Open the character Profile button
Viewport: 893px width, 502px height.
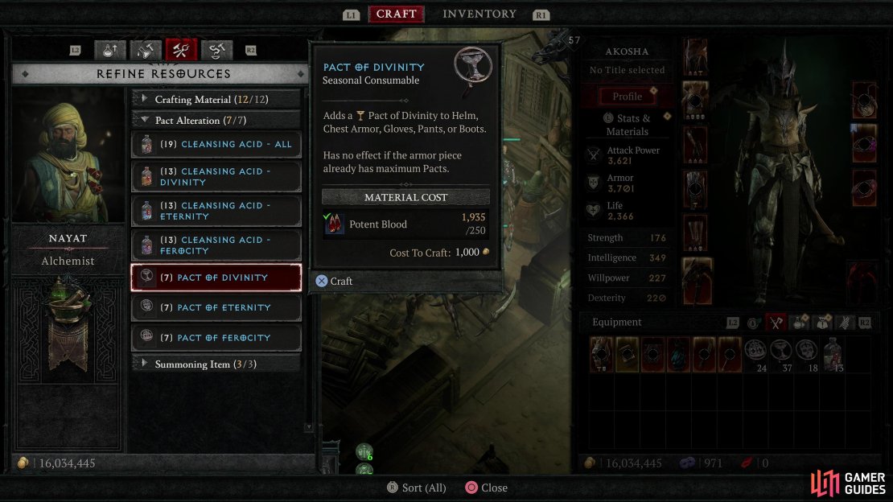(x=627, y=97)
